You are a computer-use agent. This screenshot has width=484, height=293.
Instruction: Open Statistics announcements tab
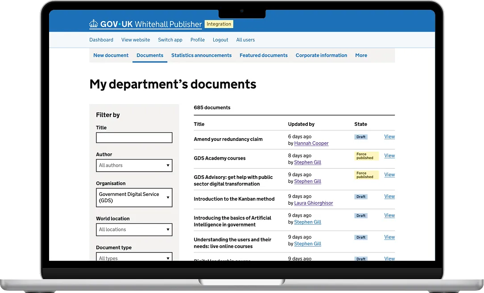[x=201, y=55]
